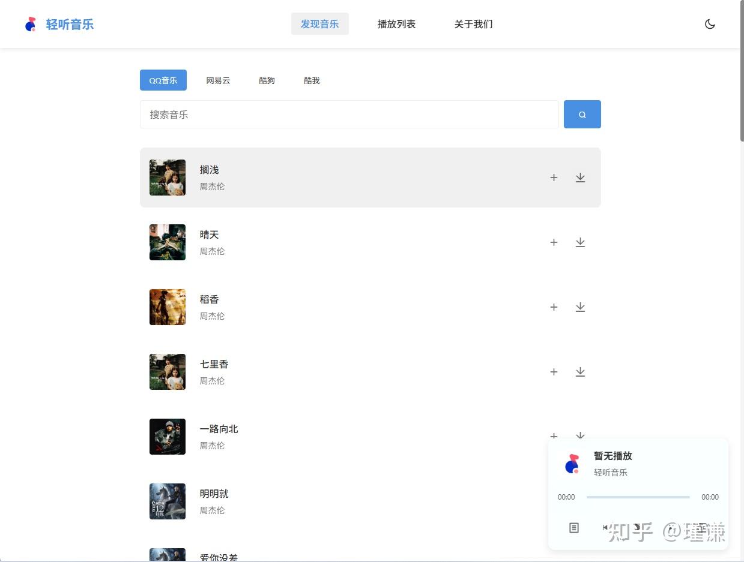This screenshot has height=562, width=744.
Task: Click the 轻听音乐 logo icon in header
Action: pos(31,24)
